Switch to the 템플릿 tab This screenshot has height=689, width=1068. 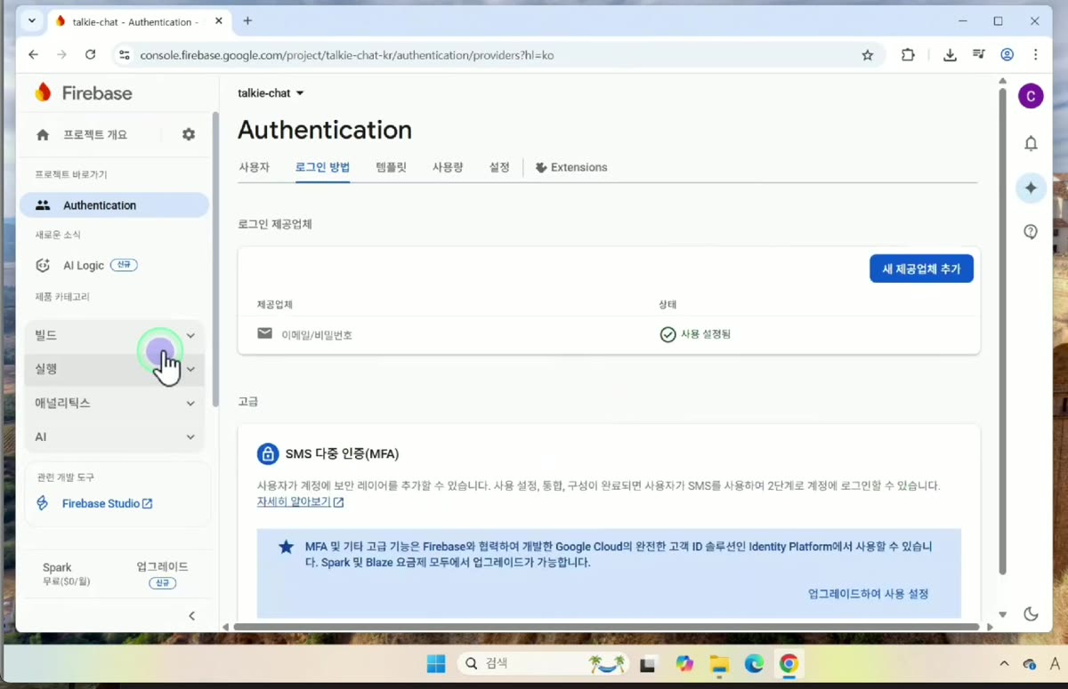tap(391, 167)
